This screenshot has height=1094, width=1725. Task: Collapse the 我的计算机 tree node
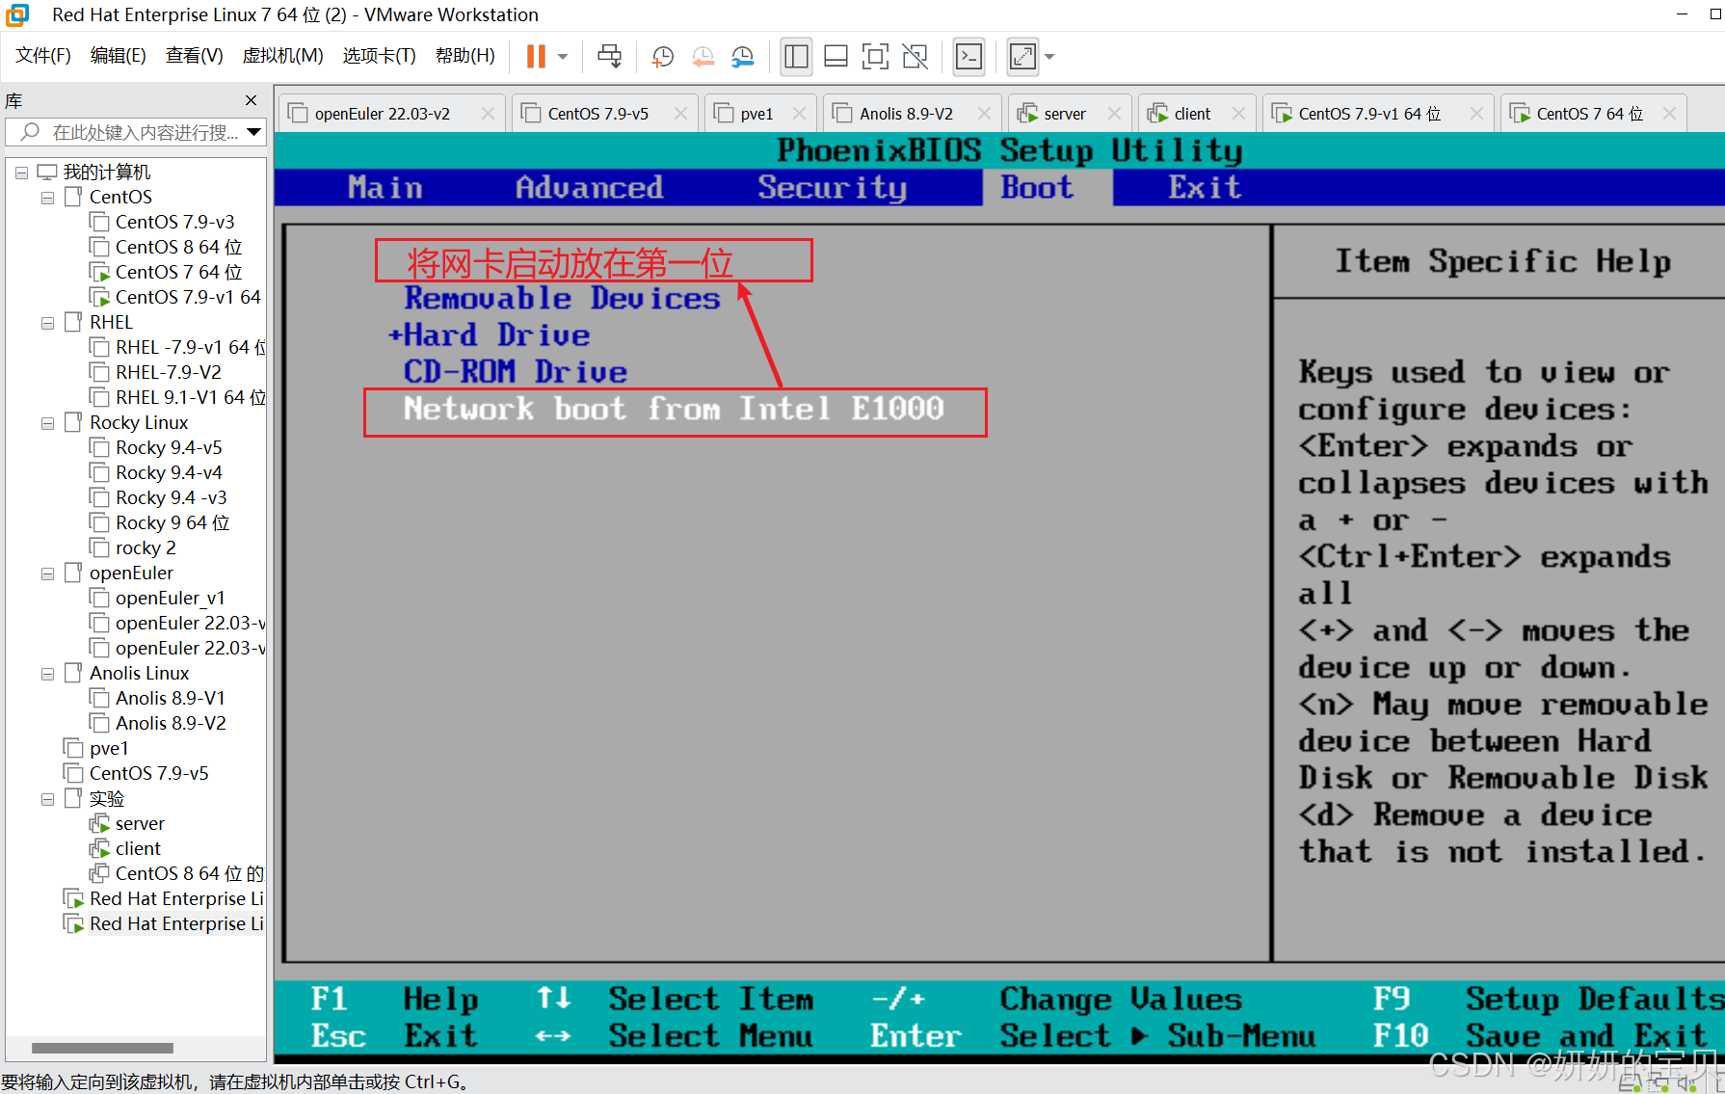(21, 173)
